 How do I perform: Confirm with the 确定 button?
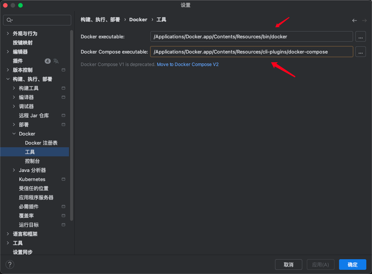pyautogui.click(x=353, y=265)
